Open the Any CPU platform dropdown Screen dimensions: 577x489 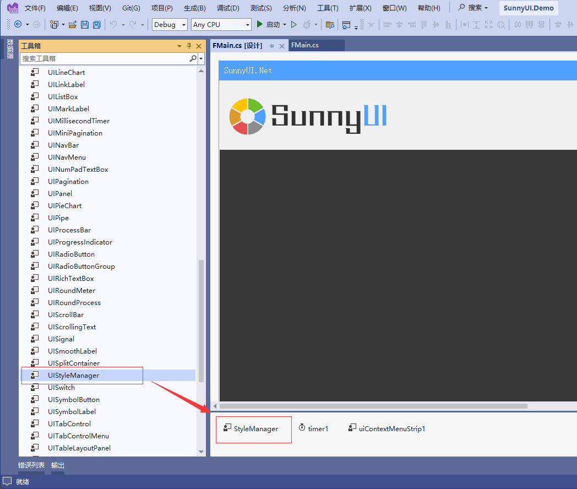point(221,25)
